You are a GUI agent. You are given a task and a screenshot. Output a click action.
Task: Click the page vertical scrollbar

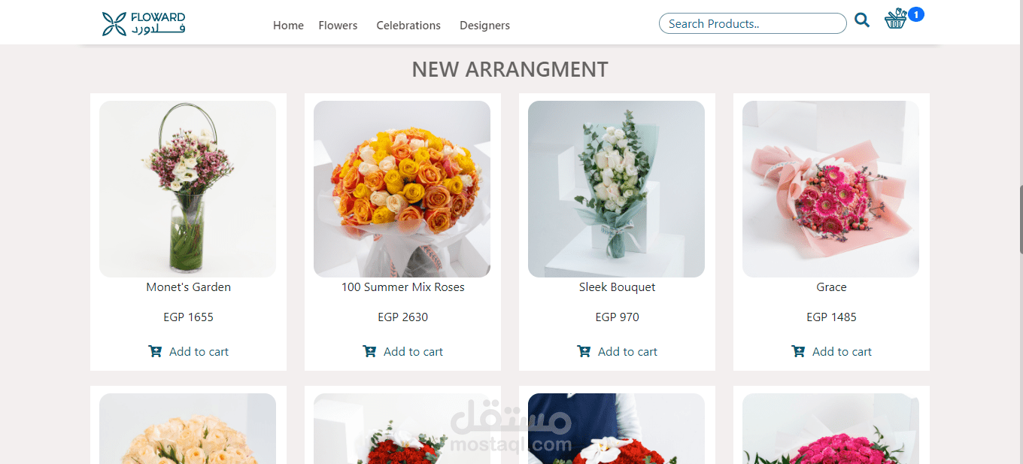pyautogui.click(x=1020, y=219)
